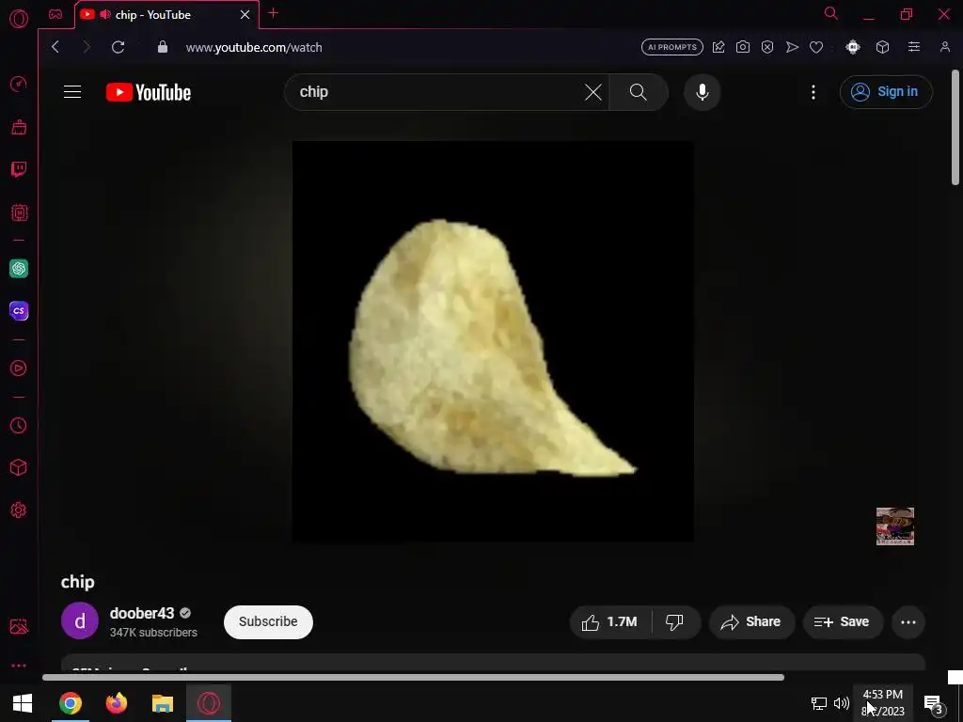Click the chip video player
Image resolution: width=963 pixels, height=722 pixels.
pos(493,342)
